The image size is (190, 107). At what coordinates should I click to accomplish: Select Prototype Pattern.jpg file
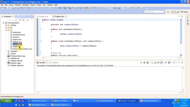pos(18,56)
